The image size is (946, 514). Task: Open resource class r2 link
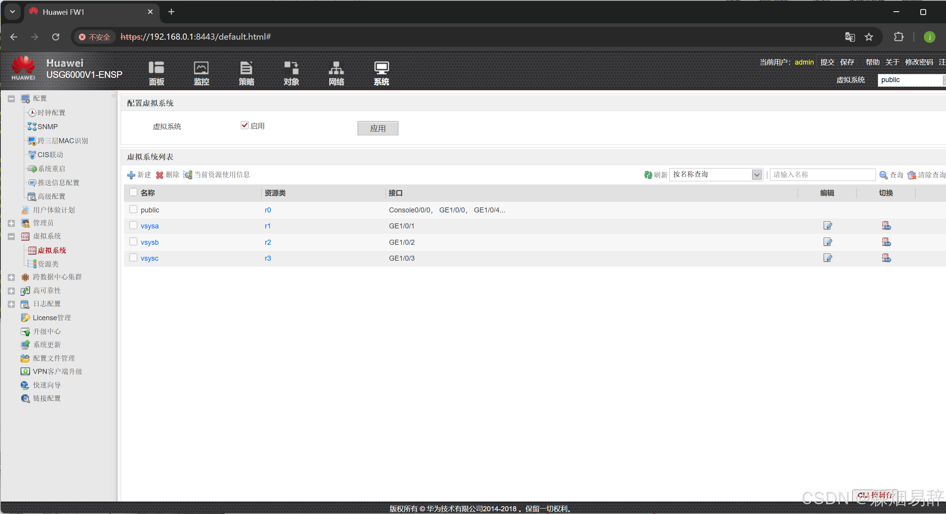click(x=268, y=242)
